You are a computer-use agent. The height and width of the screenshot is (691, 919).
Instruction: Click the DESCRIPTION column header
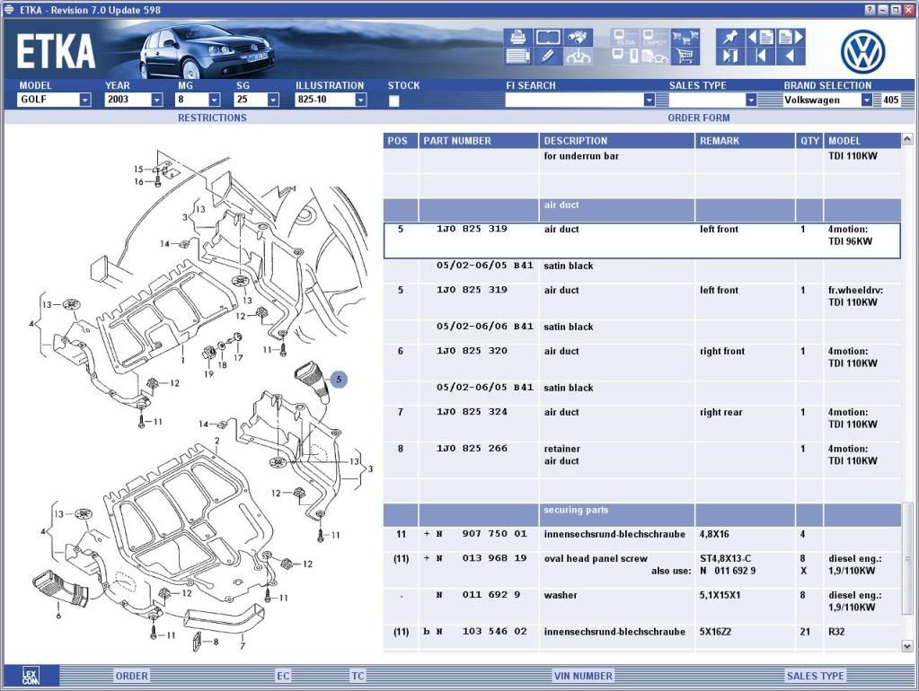point(616,141)
